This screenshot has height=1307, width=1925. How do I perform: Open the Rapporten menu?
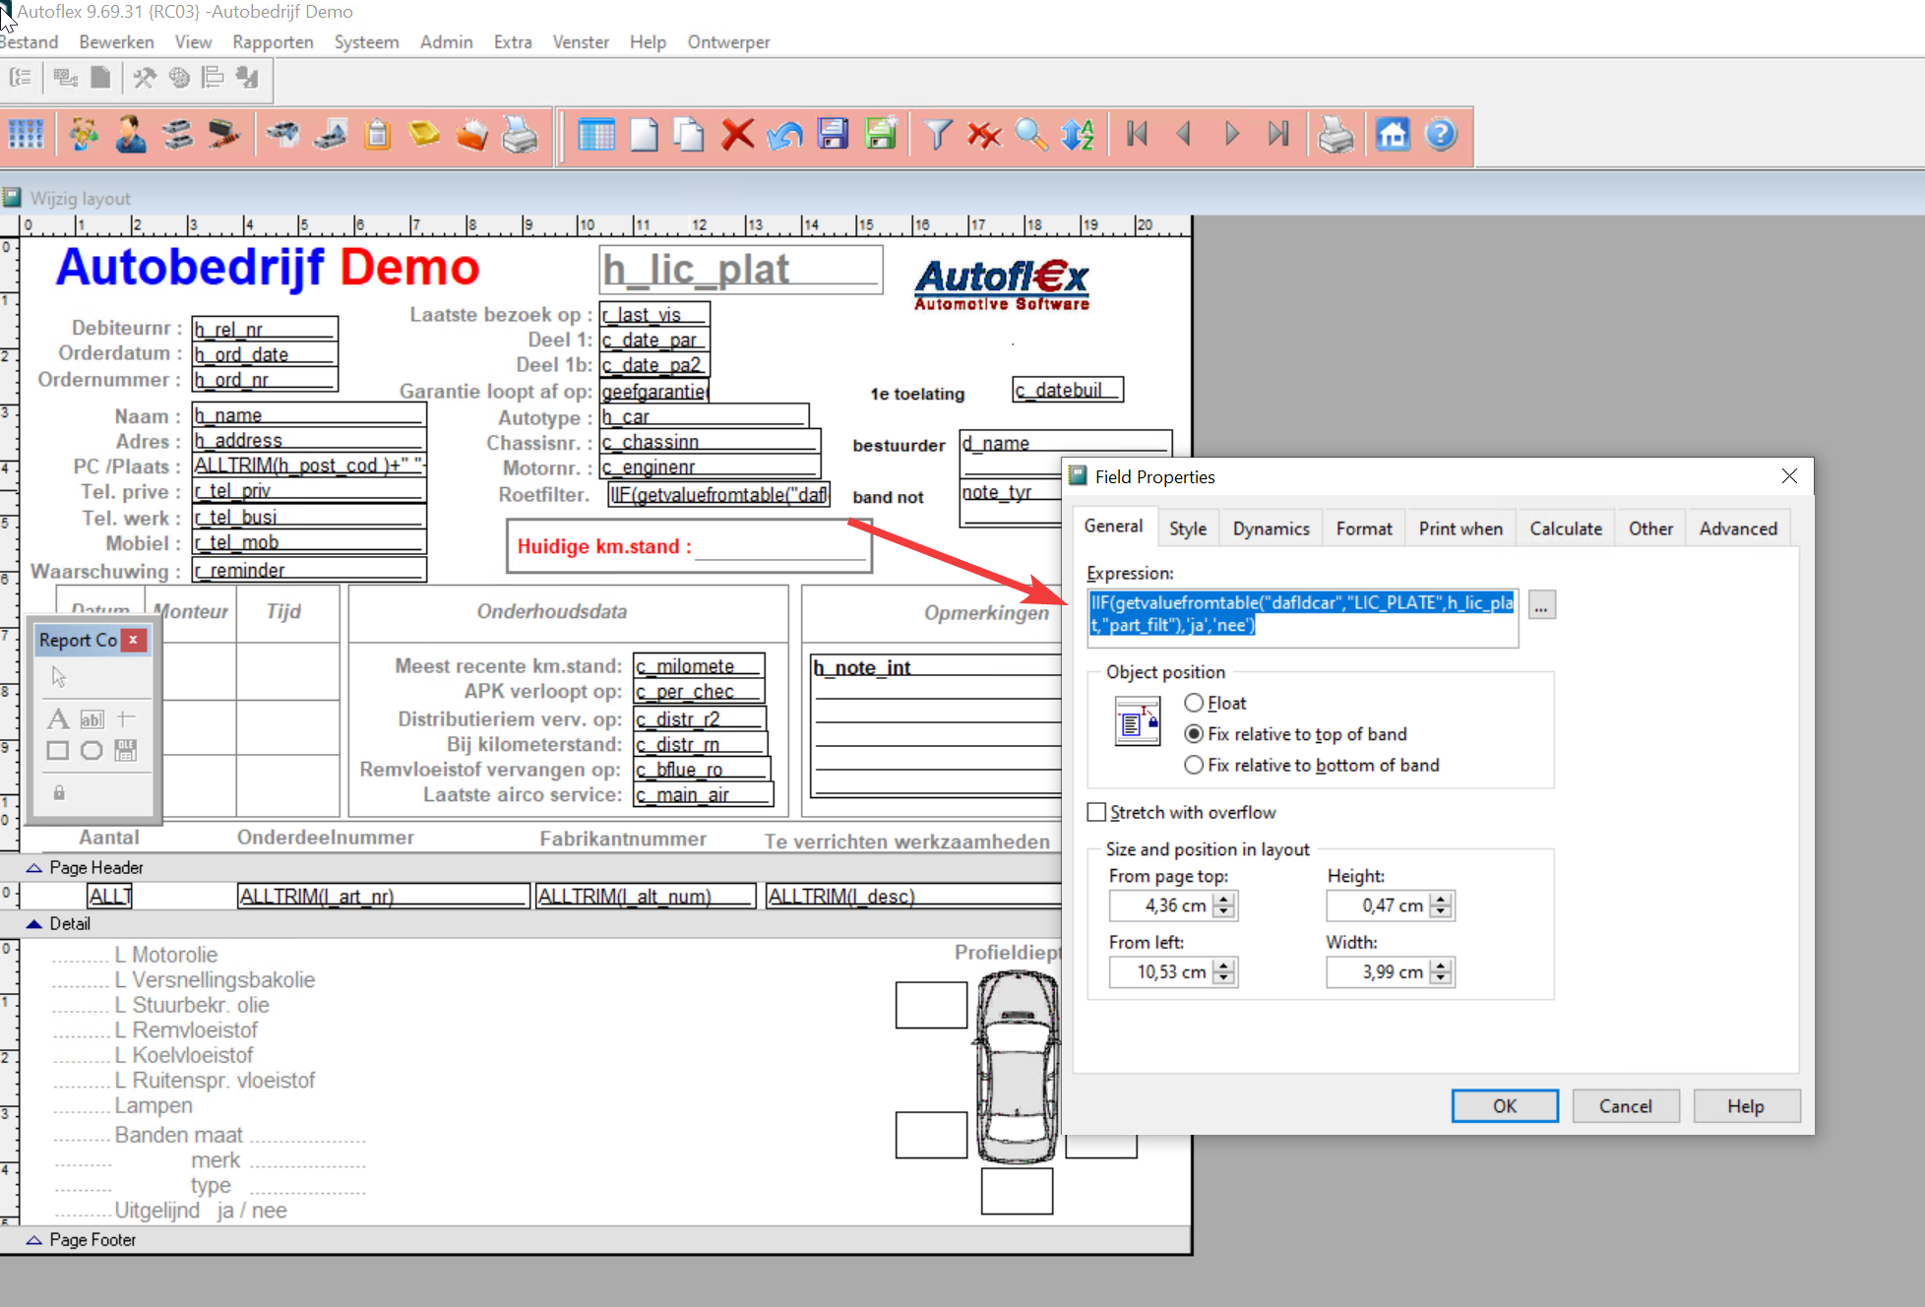point(273,42)
